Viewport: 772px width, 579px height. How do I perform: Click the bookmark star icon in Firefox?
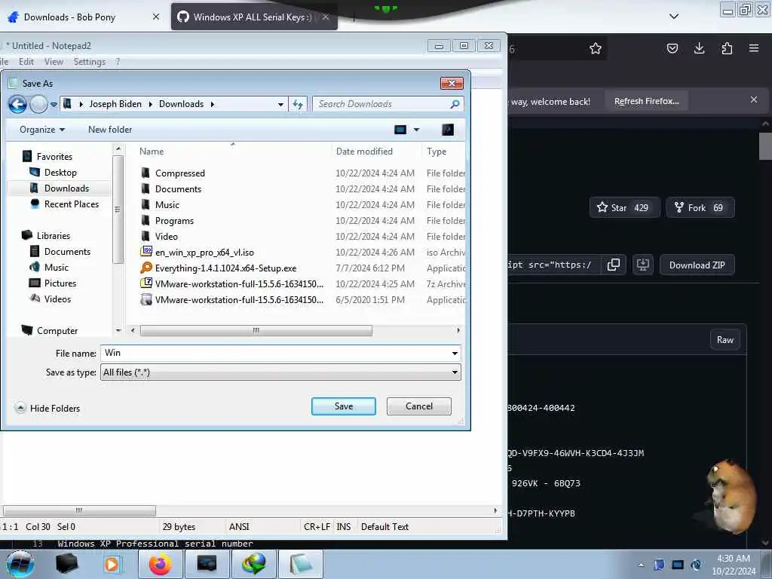(x=596, y=48)
